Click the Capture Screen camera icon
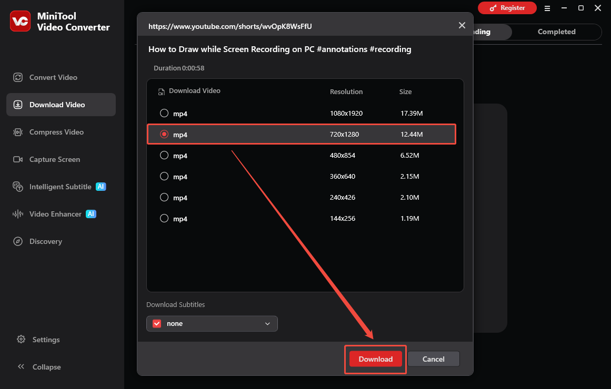 18,159
